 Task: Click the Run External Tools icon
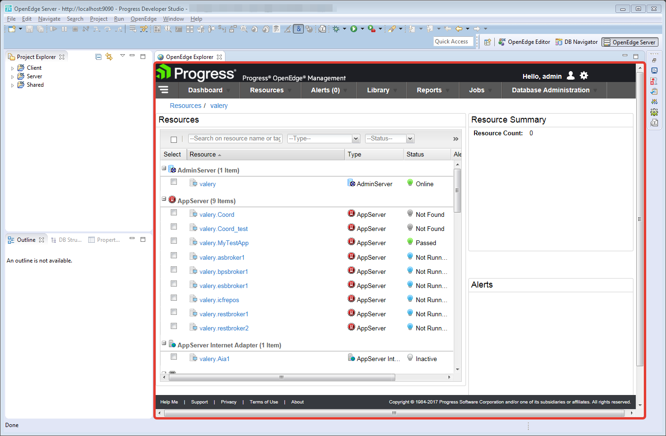pyautogui.click(x=372, y=29)
